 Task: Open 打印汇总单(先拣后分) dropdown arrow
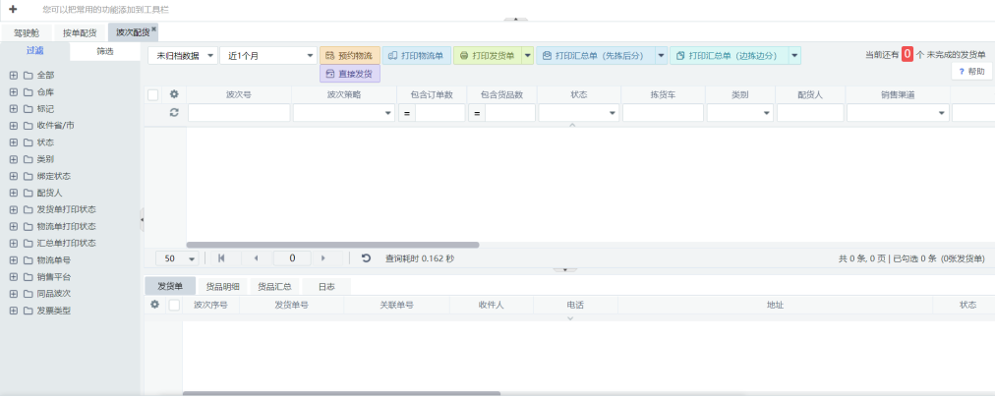[x=662, y=56]
